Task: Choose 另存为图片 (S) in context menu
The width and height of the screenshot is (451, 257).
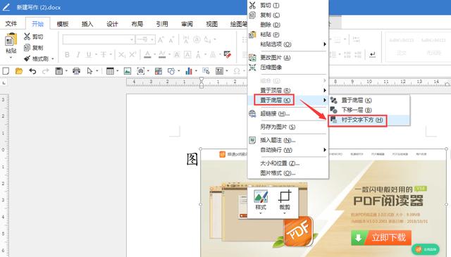Action: [288, 127]
